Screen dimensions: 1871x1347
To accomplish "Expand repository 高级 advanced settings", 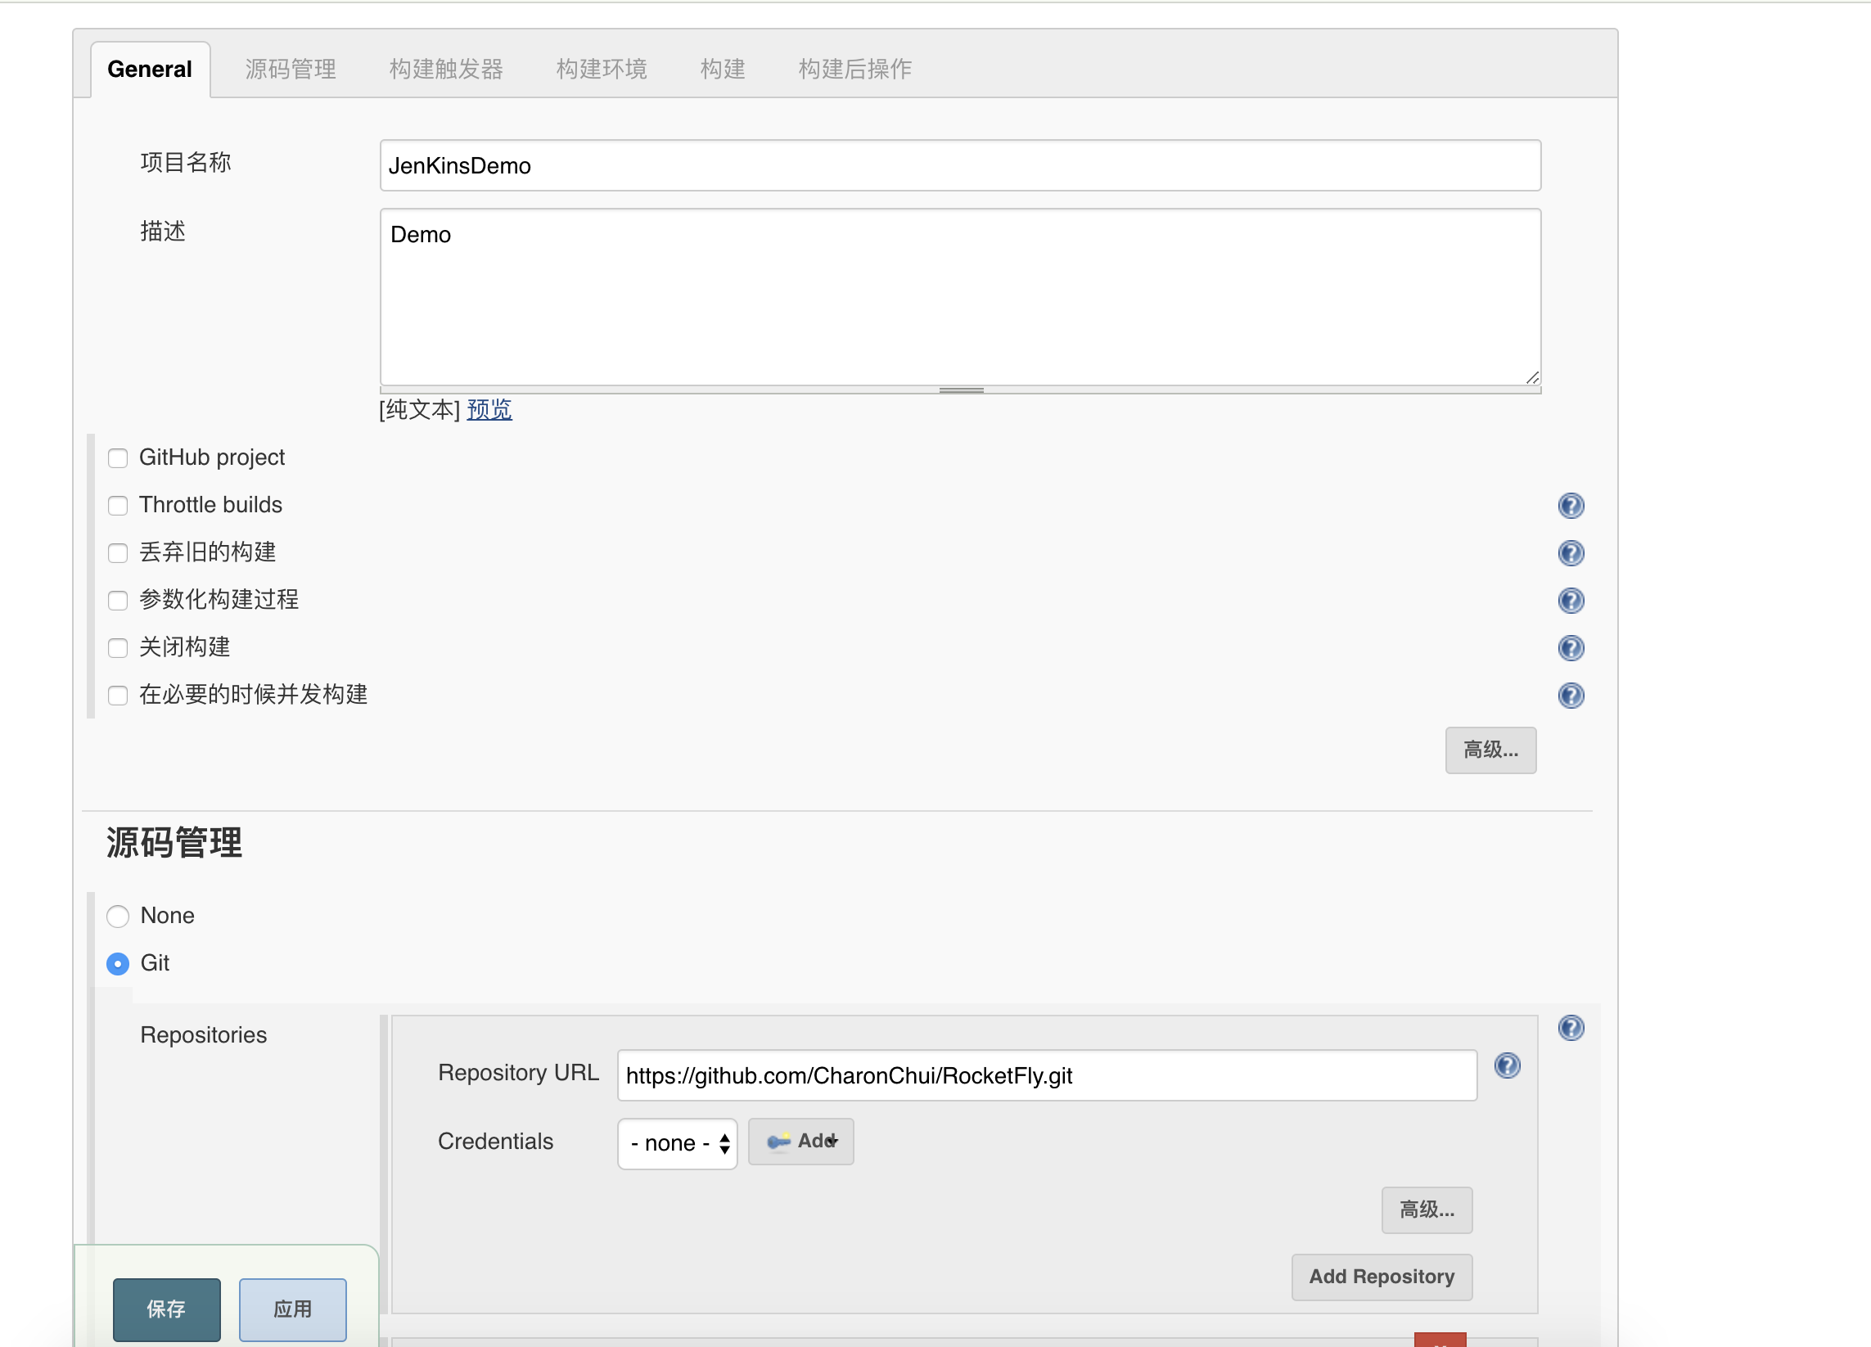I will point(1427,1210).
